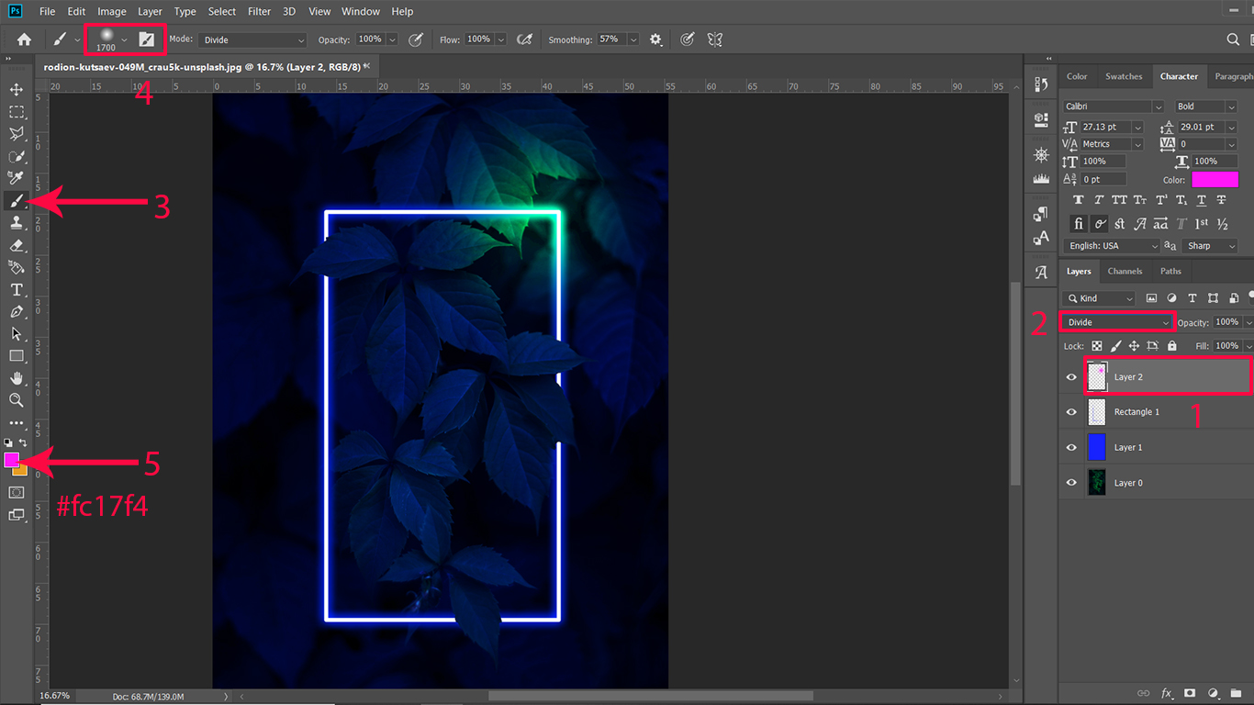Image resolution: width=1254 pixels, height=705 pixels.
Task: Open the layer blend mode Divide dropdown
Action: pos(1117,322)
